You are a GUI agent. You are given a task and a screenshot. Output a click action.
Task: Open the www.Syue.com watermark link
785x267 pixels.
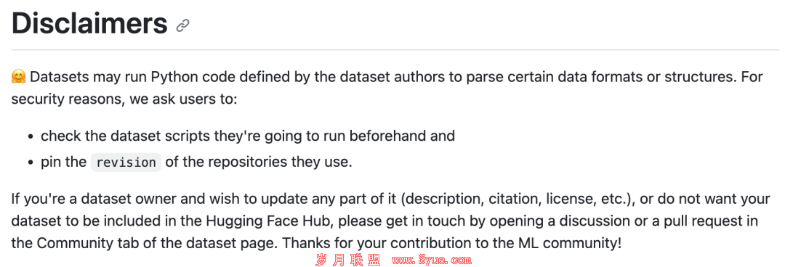[x=432, y=260]
